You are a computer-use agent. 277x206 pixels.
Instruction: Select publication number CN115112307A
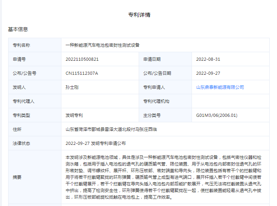[82, 73]
